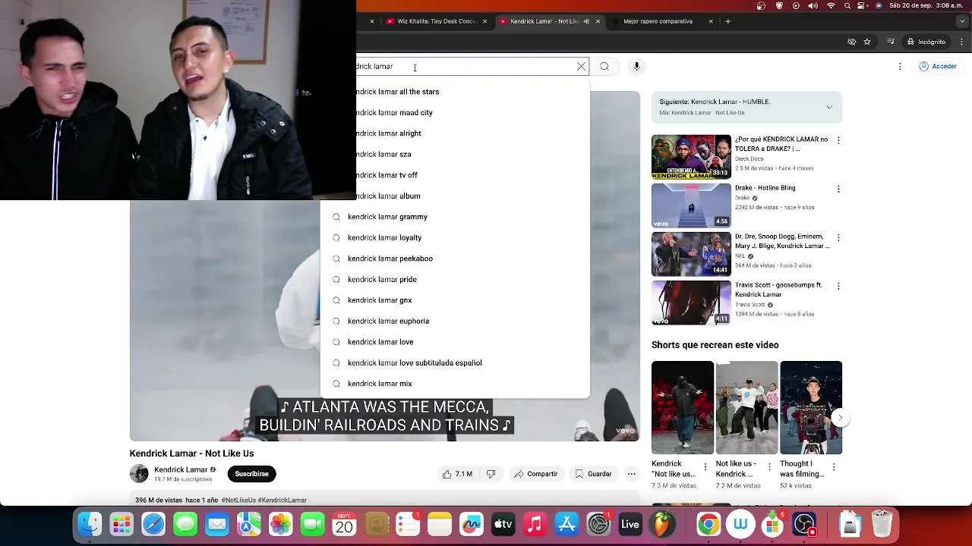Viewport: 972px width, 546px height.
Task: Open the Apple TV app in Dock
Action: pyautogui.click(x=503, y=525)
